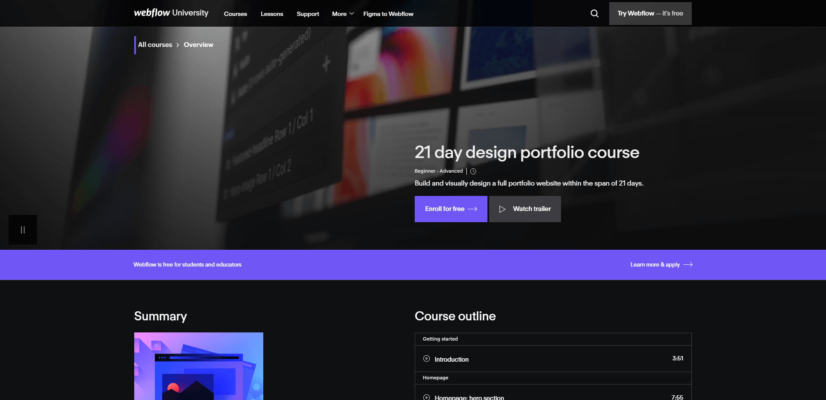Click the 21 day design portfolio course title
The height and width of the screenshot is (400, 826).
tap(527, 152)
